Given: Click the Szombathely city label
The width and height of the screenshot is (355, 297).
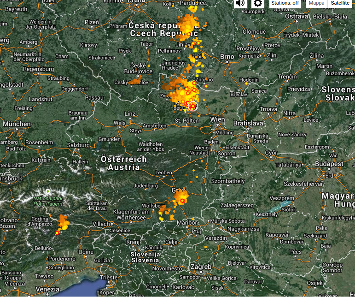Looking at the screenshot, I should pos(228,181).
